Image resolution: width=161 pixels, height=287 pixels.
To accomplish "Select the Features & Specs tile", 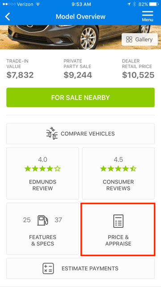I will pyautogui.click(x=43, y=229).
